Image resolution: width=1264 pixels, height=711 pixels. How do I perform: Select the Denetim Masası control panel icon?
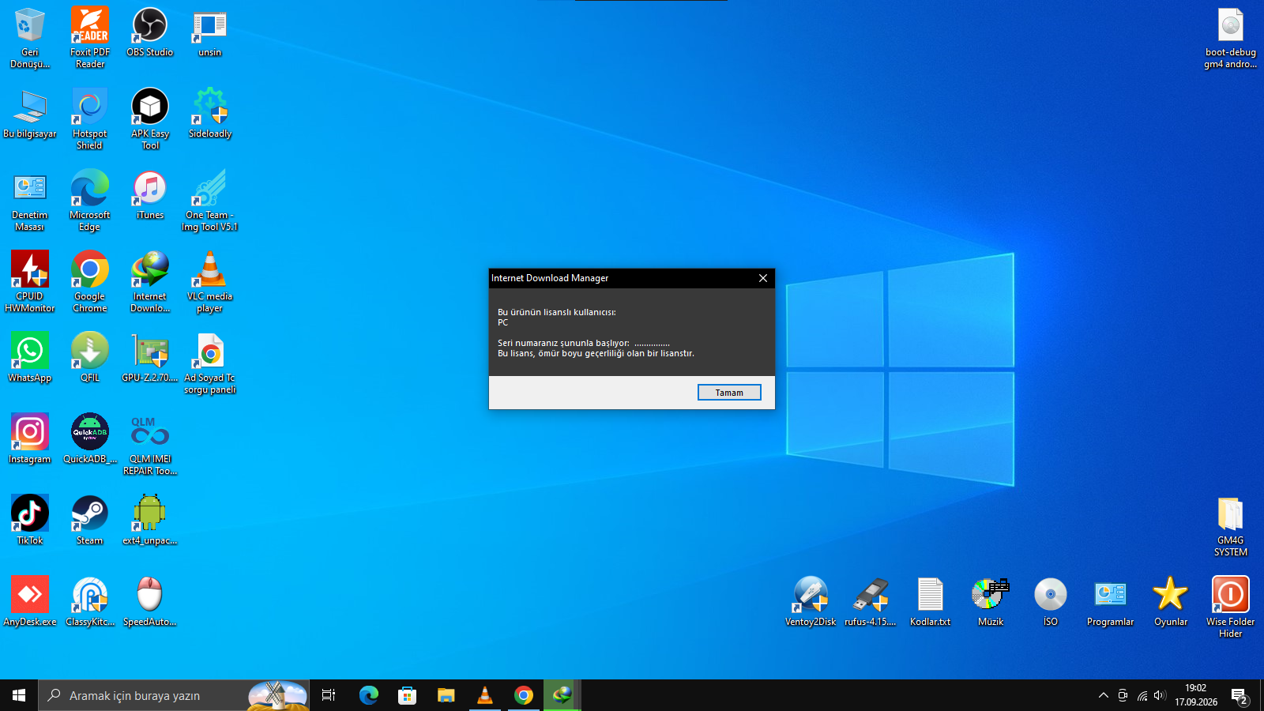[30, 201]
